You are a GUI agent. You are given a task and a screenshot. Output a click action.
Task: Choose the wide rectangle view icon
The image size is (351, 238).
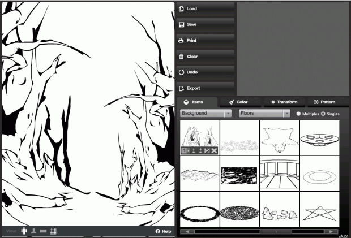(43, 231)
